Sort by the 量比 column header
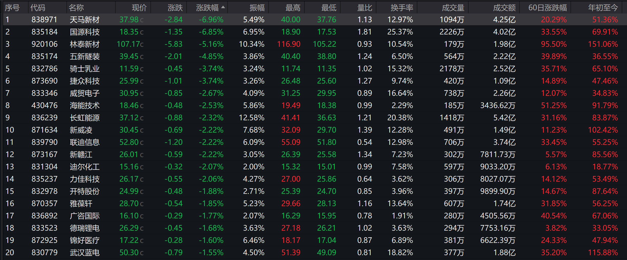627x260 pixels. 365,8
